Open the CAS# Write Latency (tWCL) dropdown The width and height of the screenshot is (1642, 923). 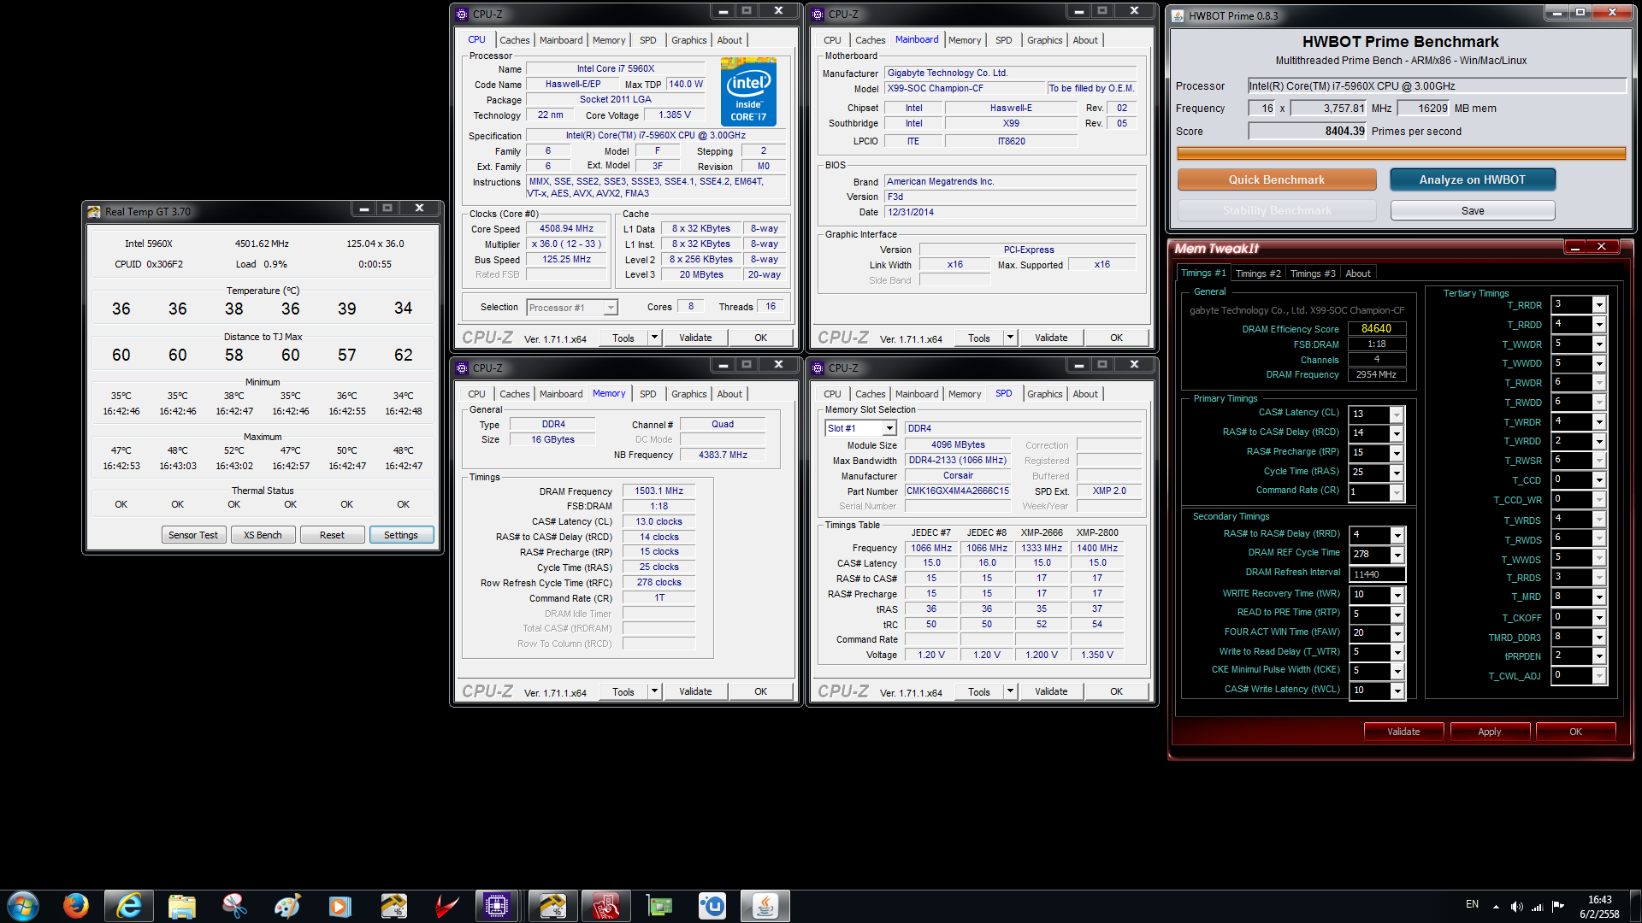1397,691
